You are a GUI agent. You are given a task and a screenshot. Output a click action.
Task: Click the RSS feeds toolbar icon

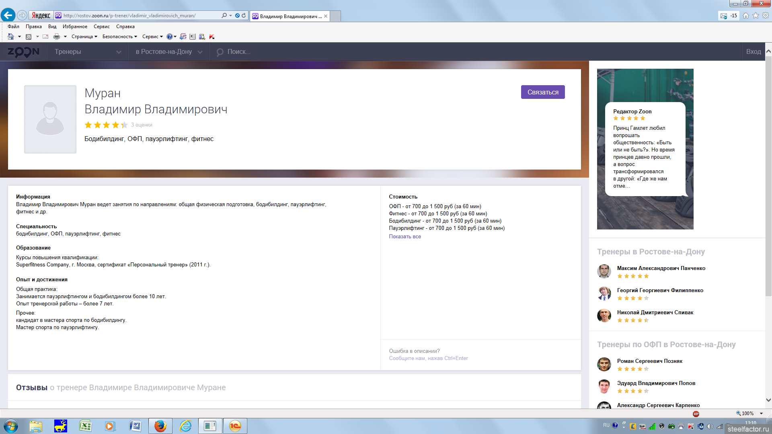(29, 37)
